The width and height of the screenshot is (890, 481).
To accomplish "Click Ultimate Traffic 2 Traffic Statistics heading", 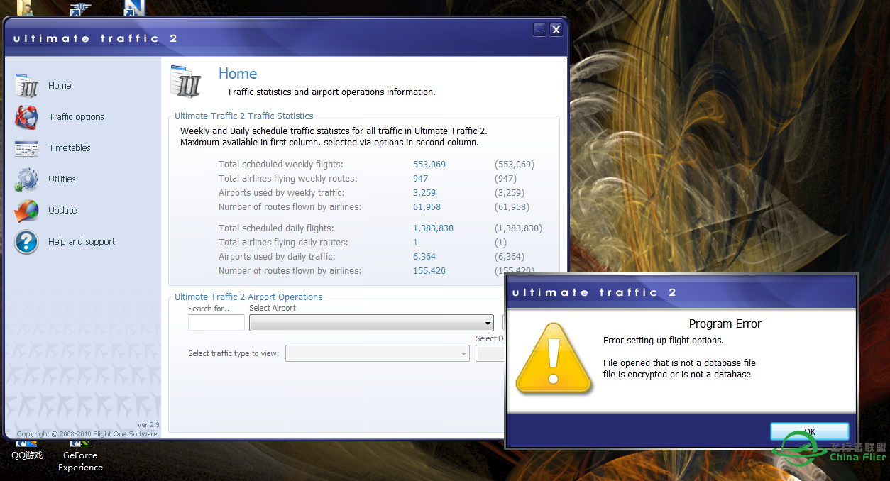I will coord(244,116).
